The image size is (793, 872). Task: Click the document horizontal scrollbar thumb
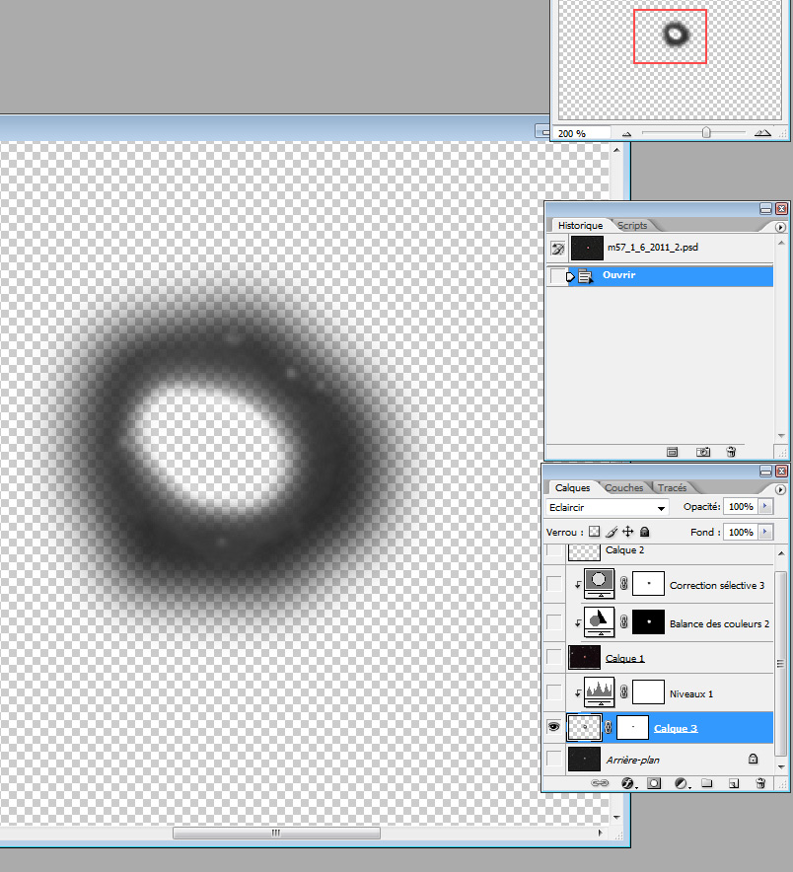(276, 833)
